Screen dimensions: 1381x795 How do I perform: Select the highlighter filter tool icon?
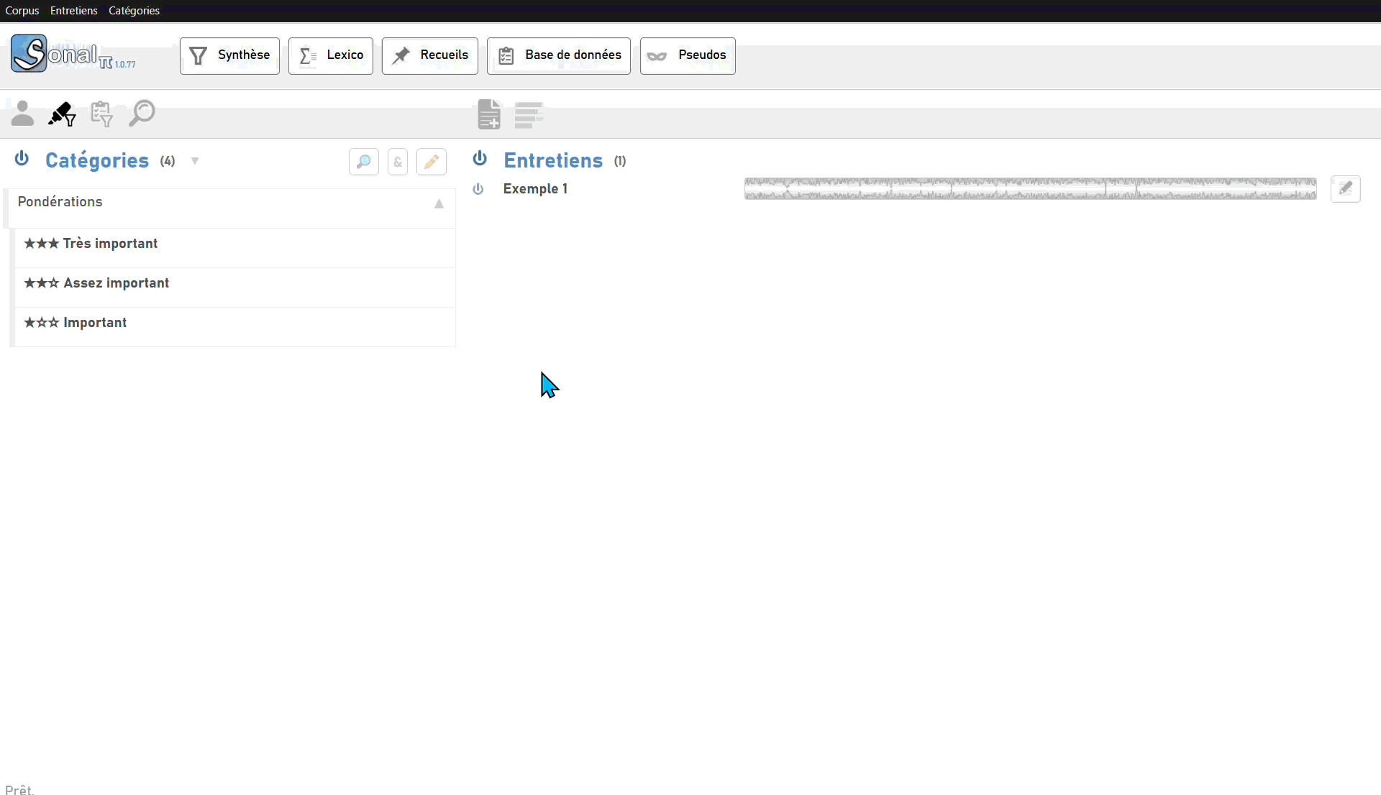pos(62,114)
